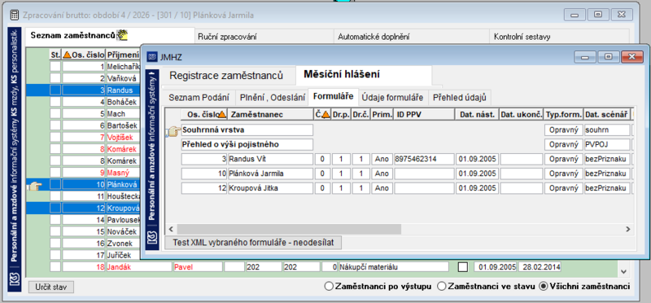
Task: Open the Registrace zaměstnanců tab
Action: click(226, 75)
